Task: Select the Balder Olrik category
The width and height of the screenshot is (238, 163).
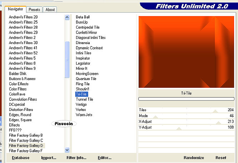Action: point(18,74)
